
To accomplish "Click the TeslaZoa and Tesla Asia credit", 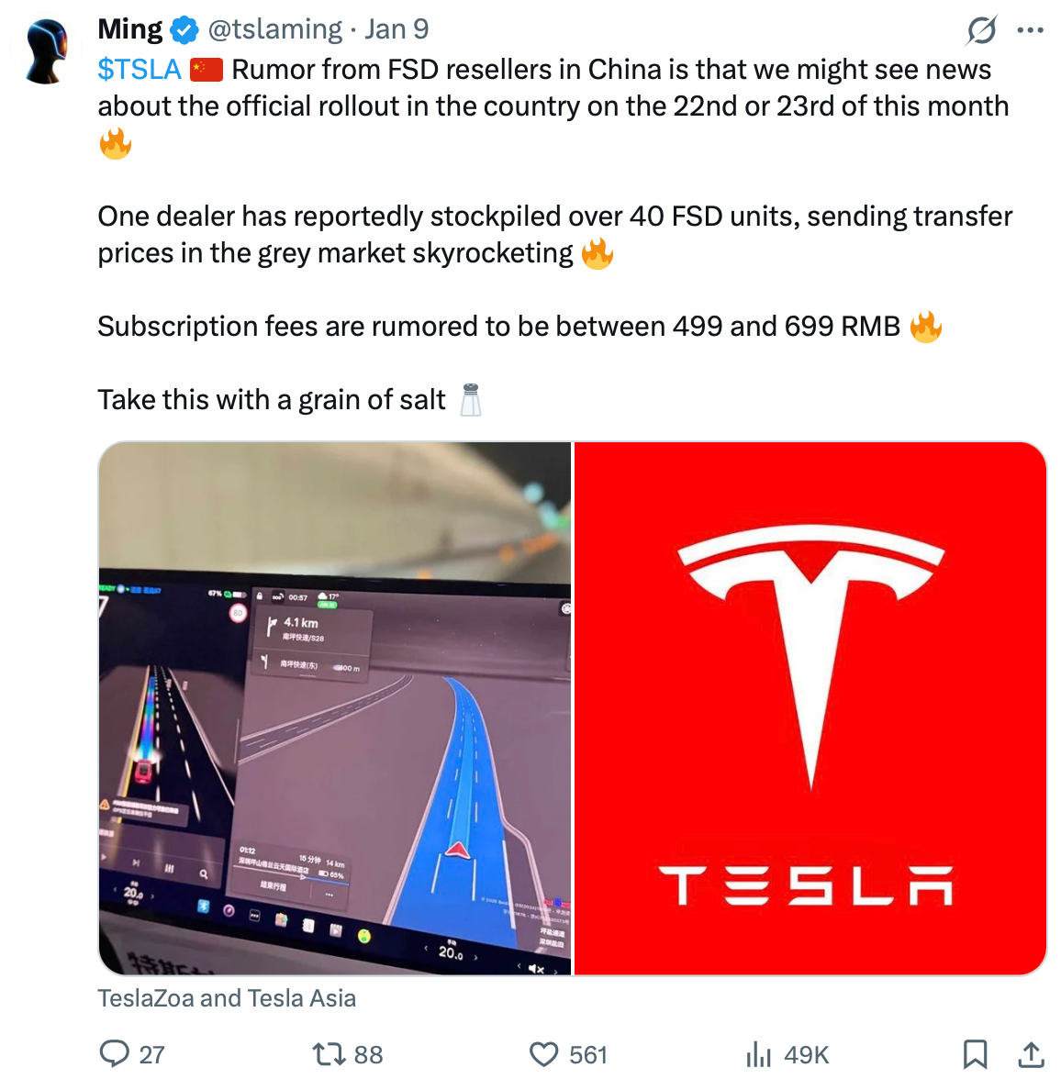I will tap(227, 998).
